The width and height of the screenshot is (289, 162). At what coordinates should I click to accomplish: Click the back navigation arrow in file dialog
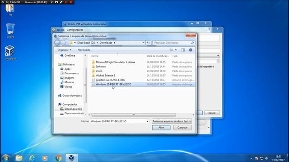pyautogui.click(x=57, y=43)
